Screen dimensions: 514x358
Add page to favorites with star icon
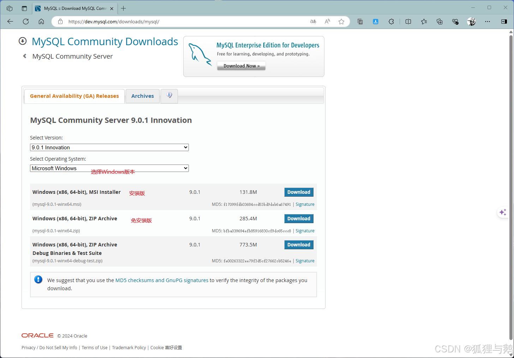(x=341, y=22)
